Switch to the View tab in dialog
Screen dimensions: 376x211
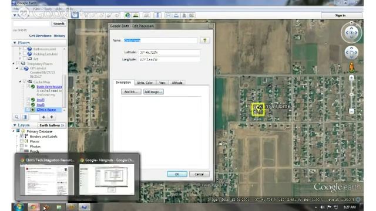coord(162,83)
